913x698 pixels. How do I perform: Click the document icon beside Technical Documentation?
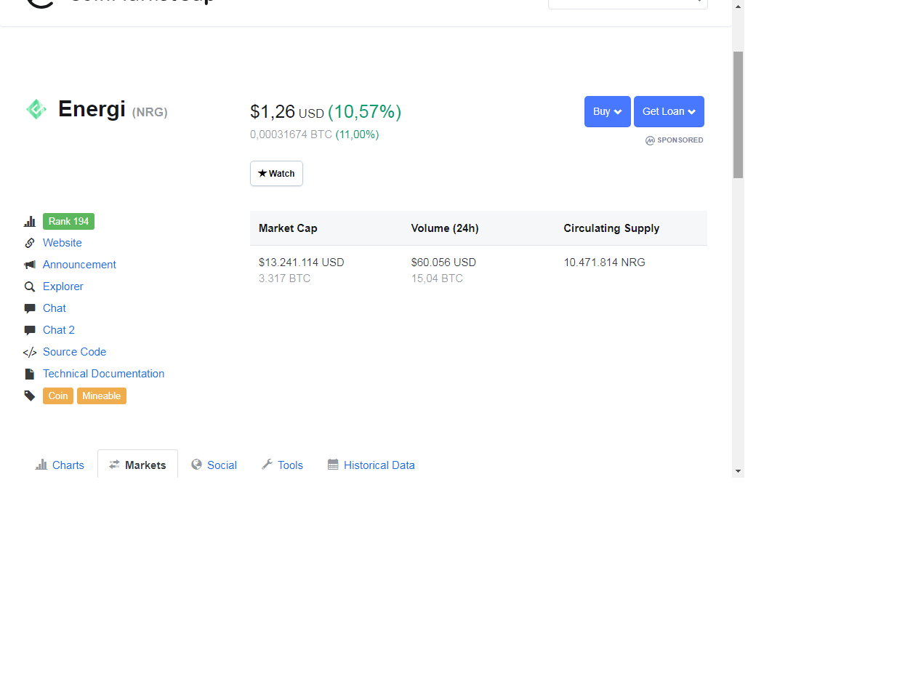click(30, 374)
